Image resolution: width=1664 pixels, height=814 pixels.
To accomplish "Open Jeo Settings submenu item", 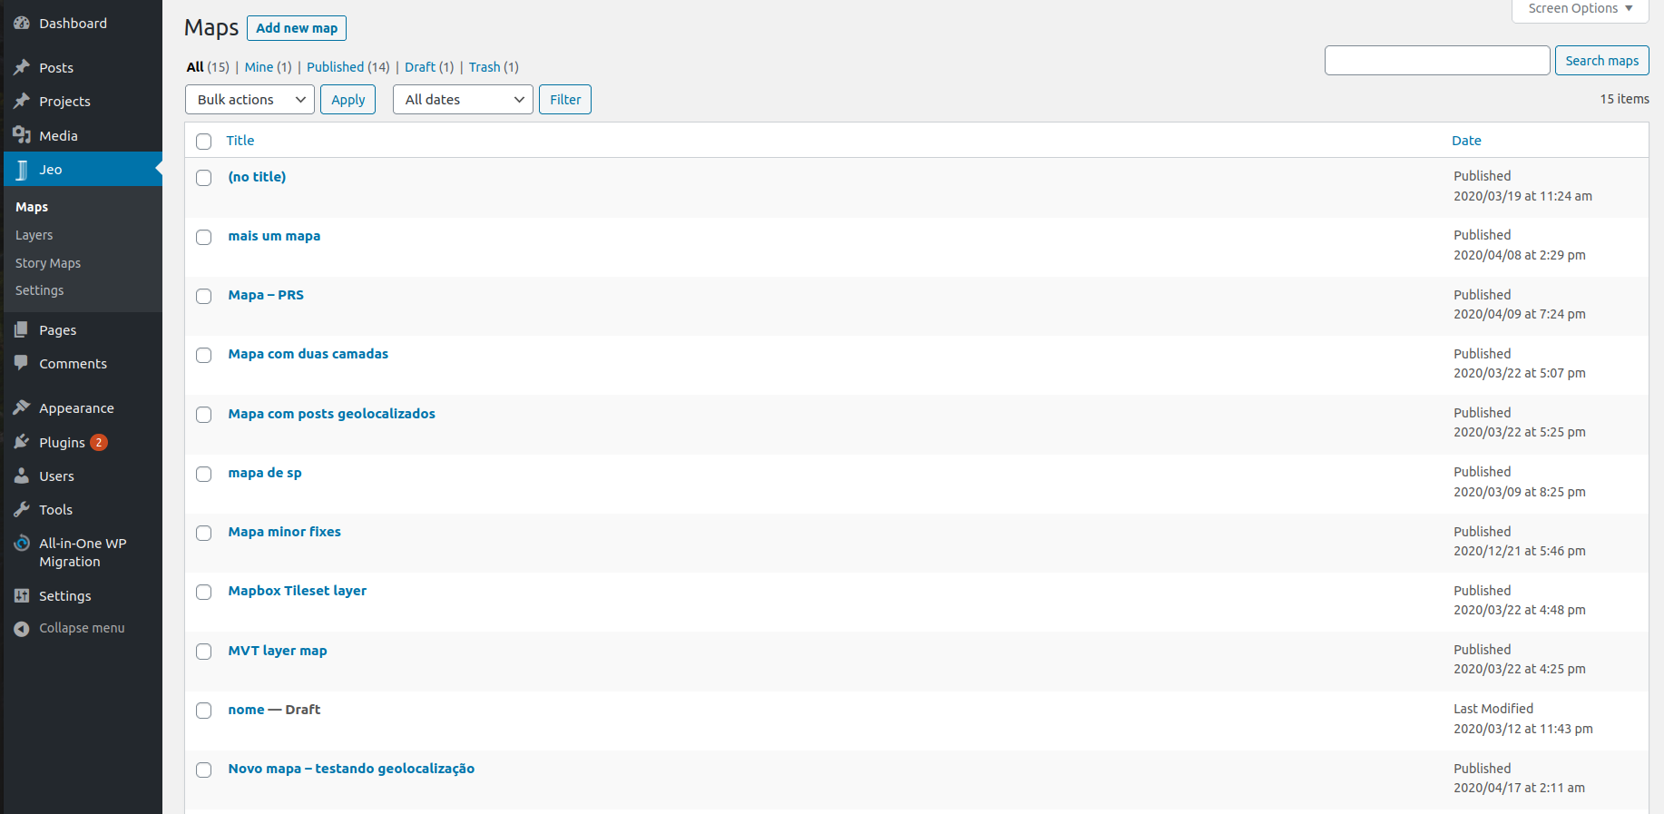I will point(40,290).
